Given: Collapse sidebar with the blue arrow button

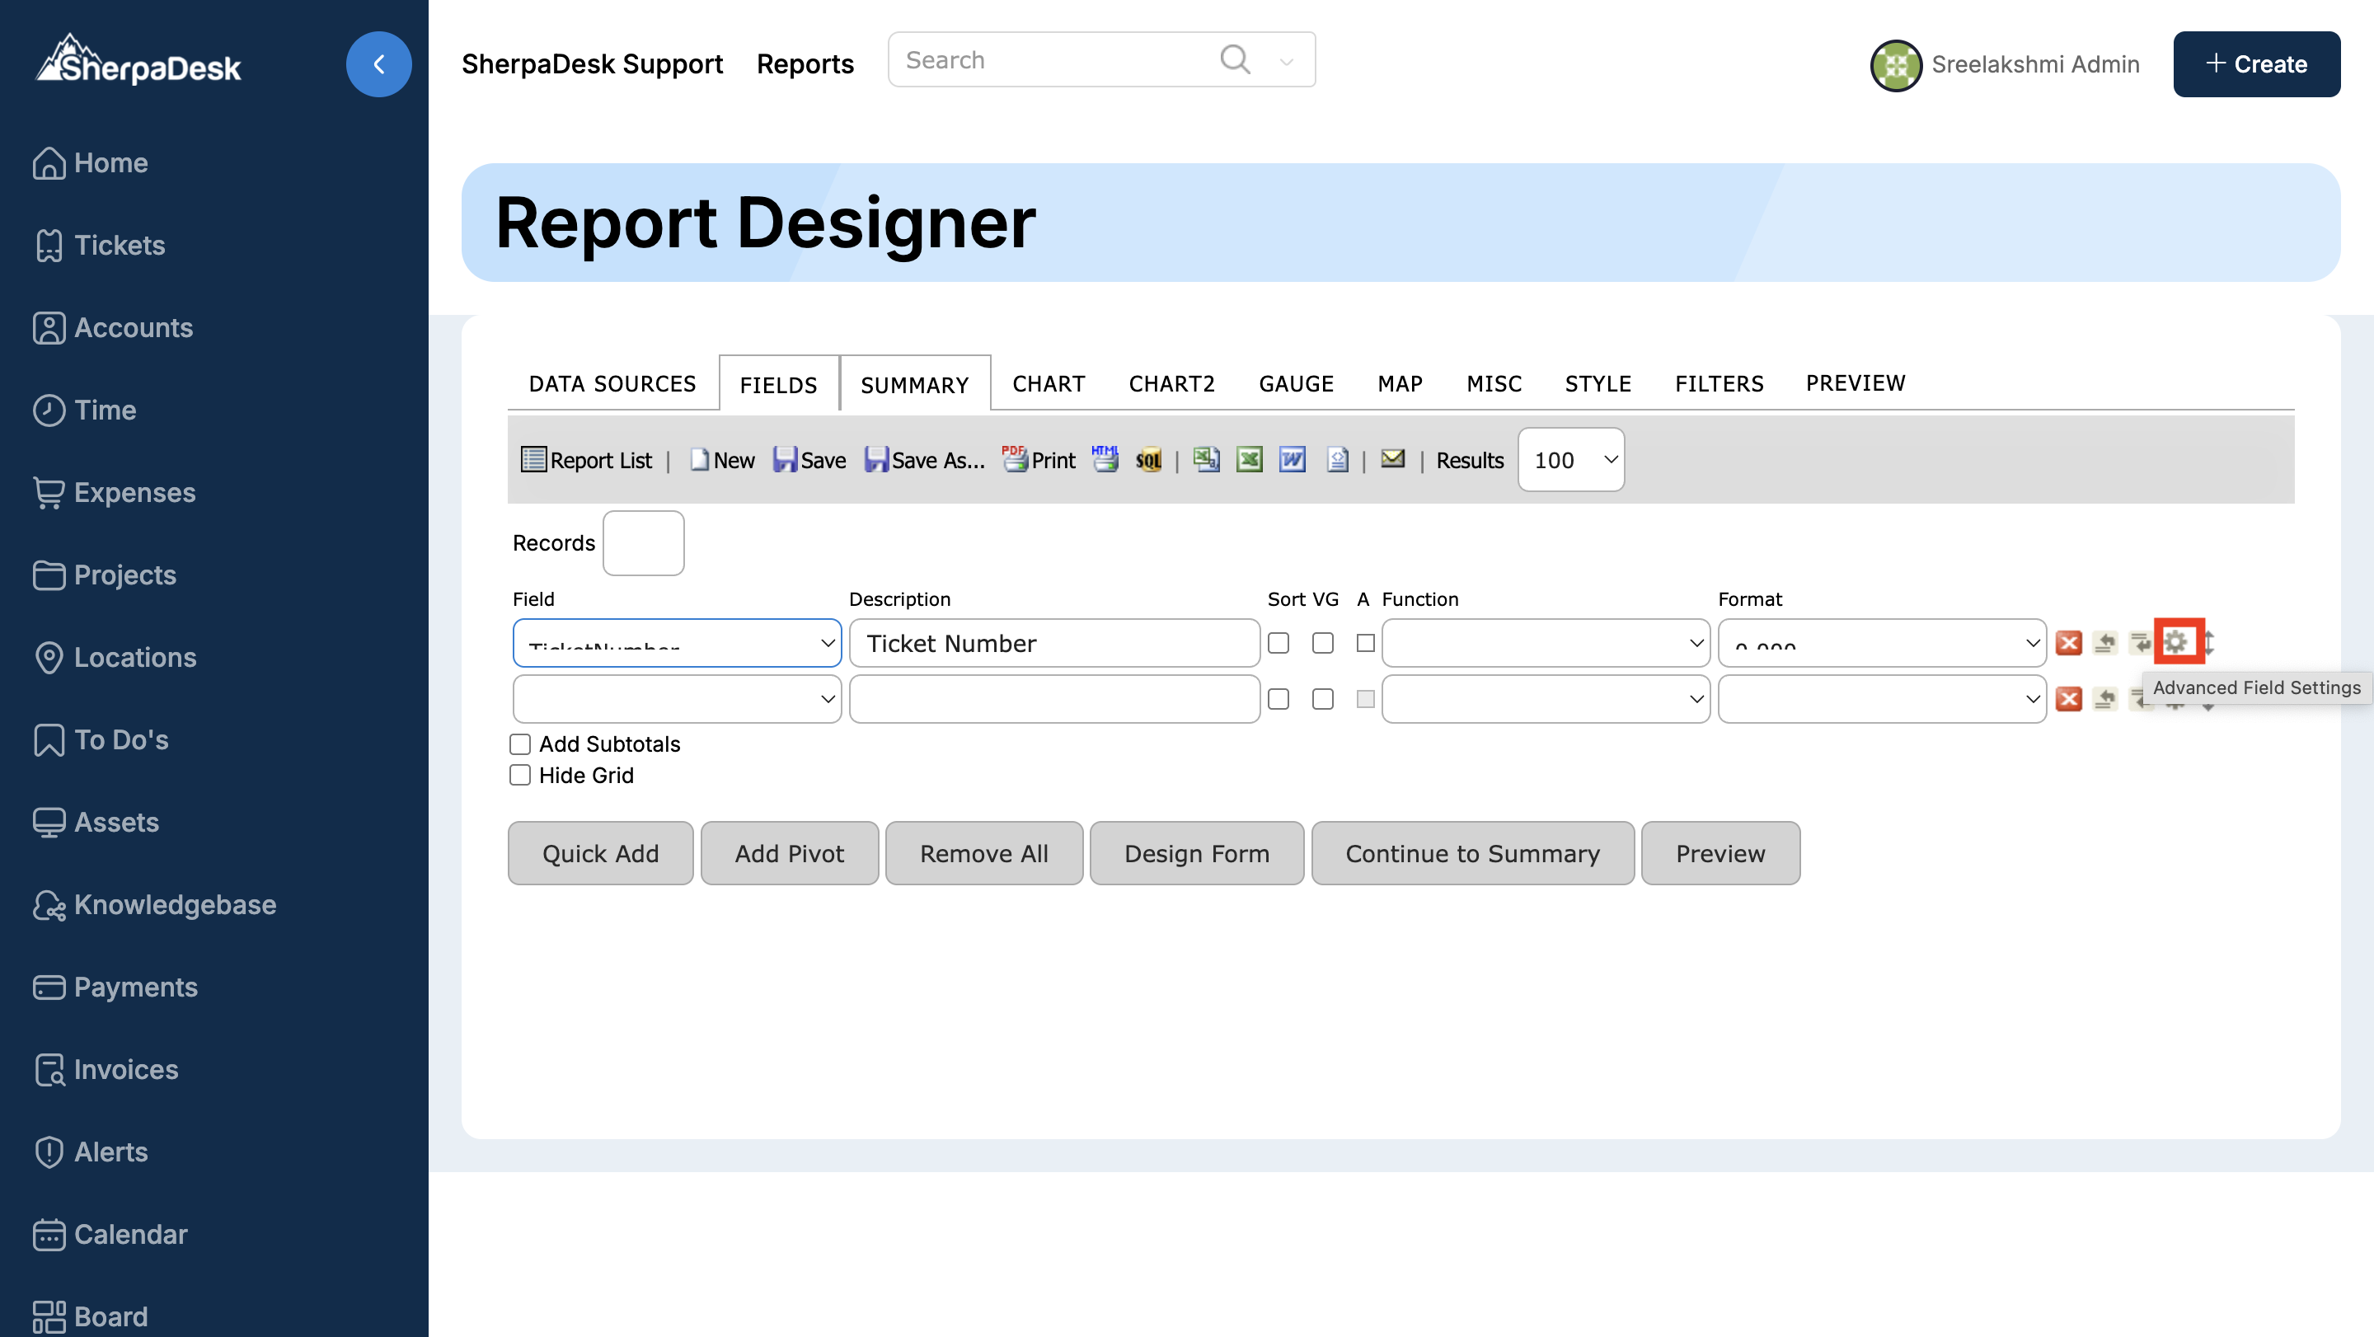Looking at the screenshot, I should pos(379,63).
